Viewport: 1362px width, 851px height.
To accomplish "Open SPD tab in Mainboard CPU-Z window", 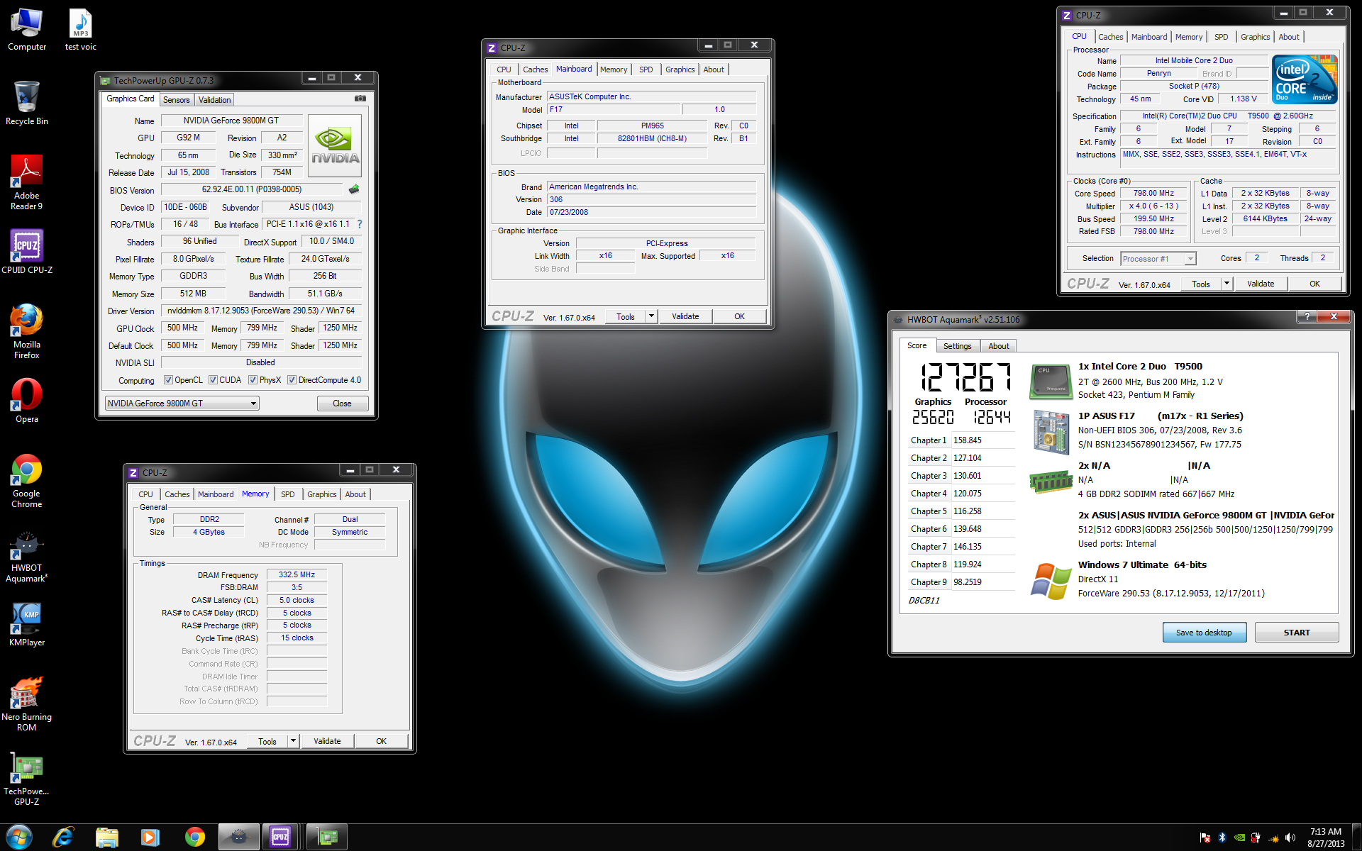I will point(646,69).
